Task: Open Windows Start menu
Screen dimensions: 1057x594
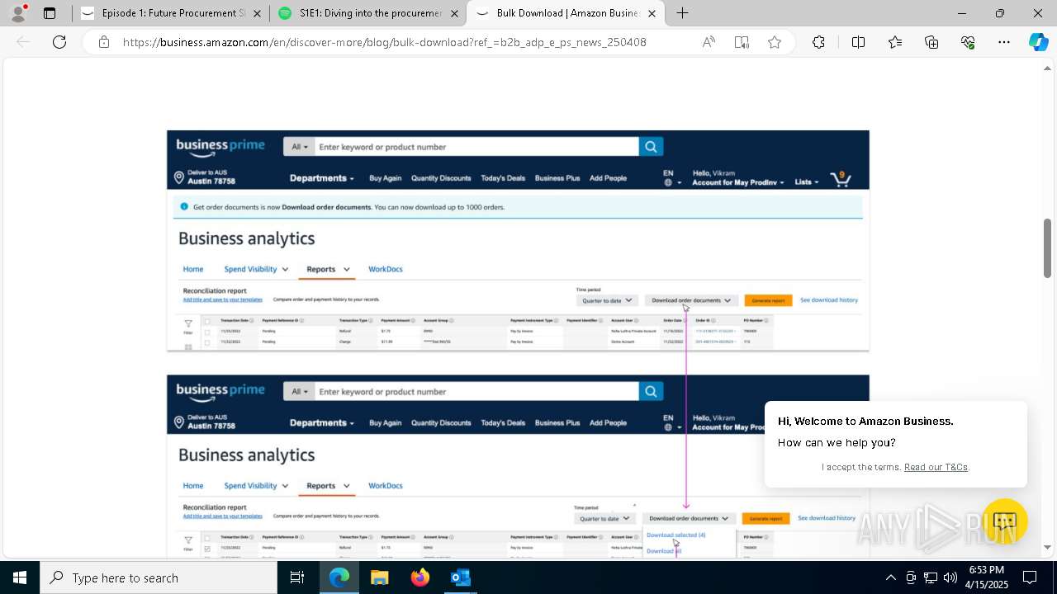Action: 20,577
